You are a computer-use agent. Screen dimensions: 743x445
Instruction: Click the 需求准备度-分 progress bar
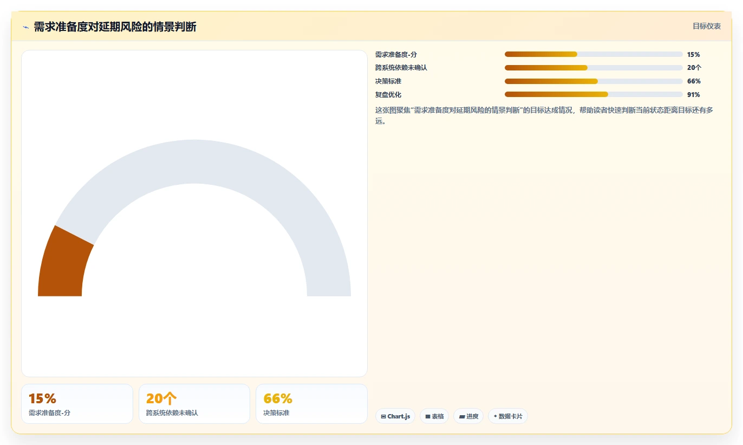594,54
